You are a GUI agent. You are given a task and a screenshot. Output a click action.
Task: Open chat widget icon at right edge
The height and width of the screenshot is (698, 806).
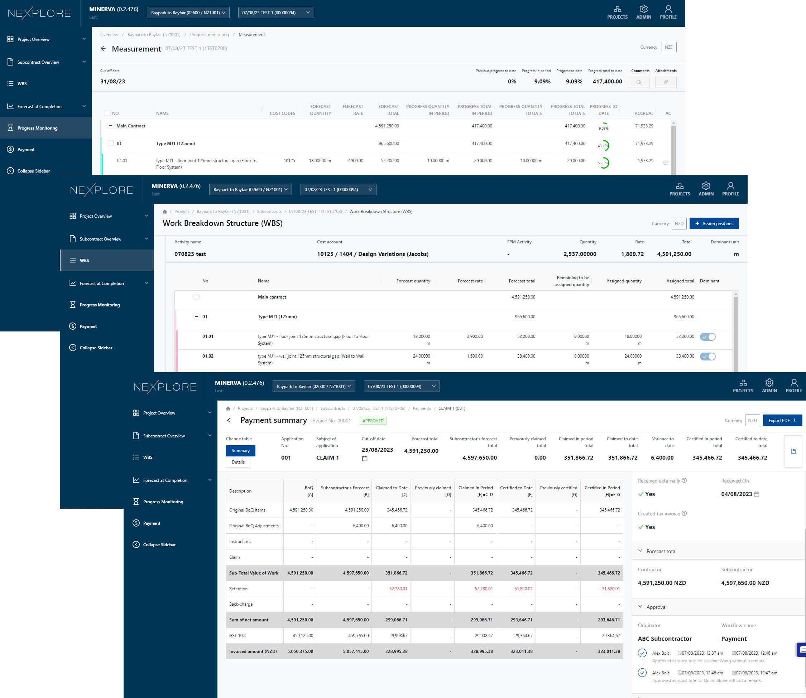click(x=802, y=650)
